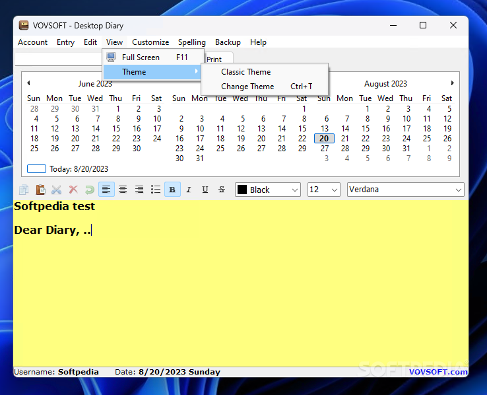Open the Verdana font dropdown
Image resolution: width=487 pixels, height=395 pixels.
pos(406,190)
